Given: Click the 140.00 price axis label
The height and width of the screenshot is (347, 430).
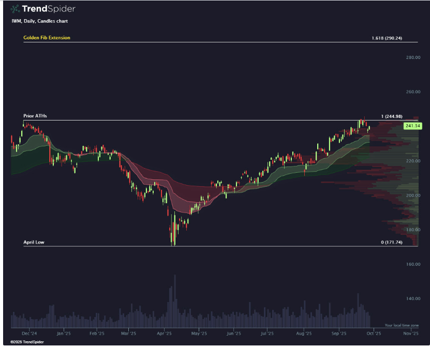Looking at the screenshot, I should 413,298.
